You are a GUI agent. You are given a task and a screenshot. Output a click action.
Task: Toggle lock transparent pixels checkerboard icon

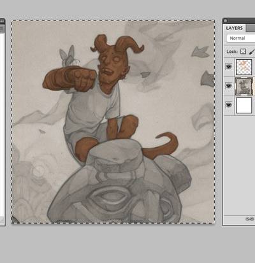(x=243, y=52)
